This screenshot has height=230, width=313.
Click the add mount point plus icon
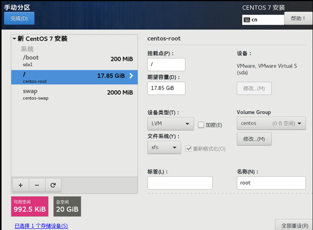[x=21, y=185]
